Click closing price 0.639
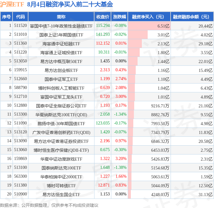Image resolution: width=214 pixels, height=208 pixels. point(105,88)
